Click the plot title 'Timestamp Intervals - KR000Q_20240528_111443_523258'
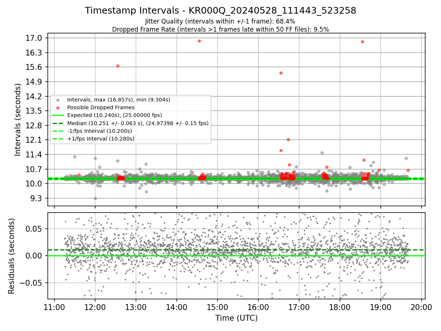Screen dimensions: 441x331 pos(220,11)
